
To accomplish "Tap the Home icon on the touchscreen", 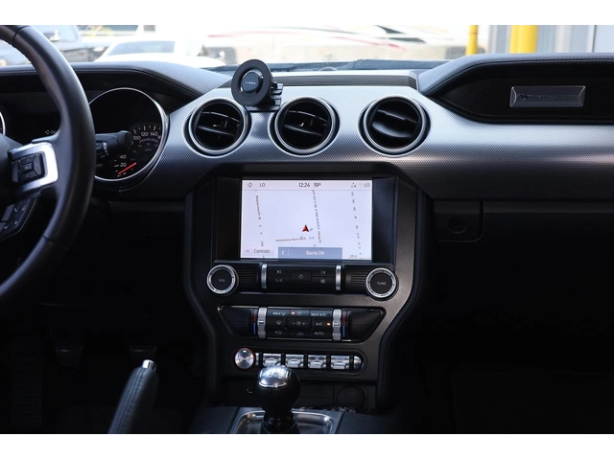I will [249, 185].
